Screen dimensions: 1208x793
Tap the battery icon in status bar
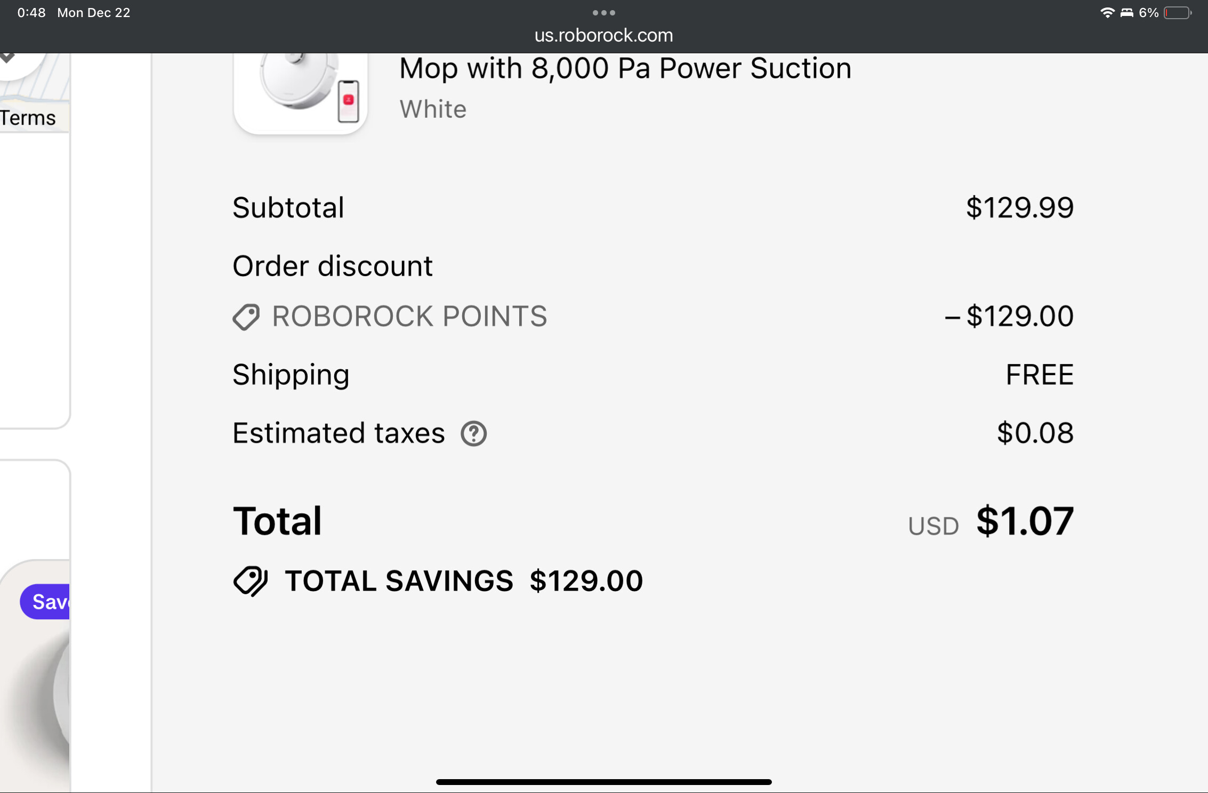pos(1178,13)
